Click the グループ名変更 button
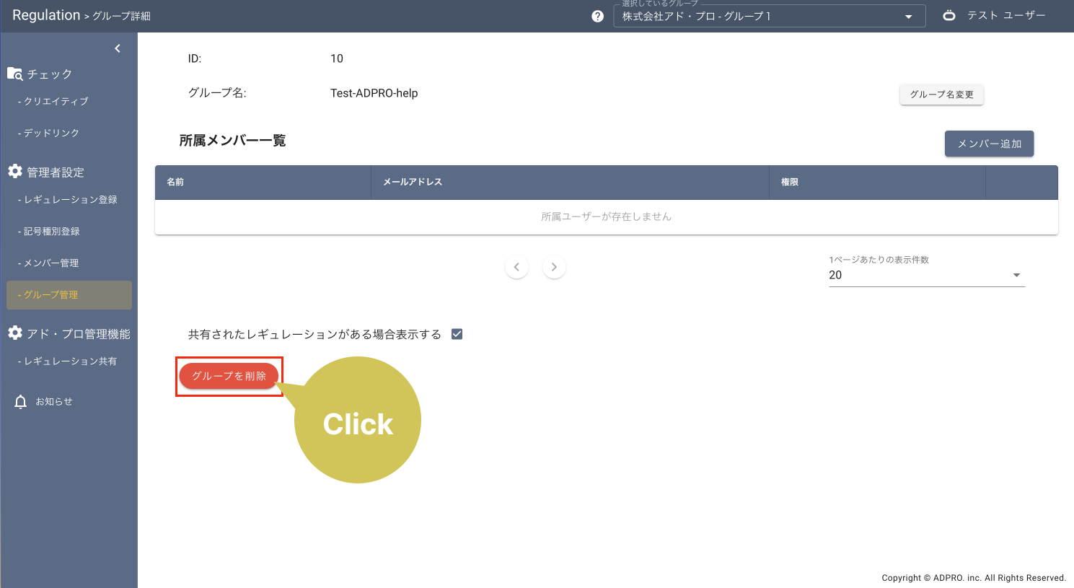 tap(941, 95)
